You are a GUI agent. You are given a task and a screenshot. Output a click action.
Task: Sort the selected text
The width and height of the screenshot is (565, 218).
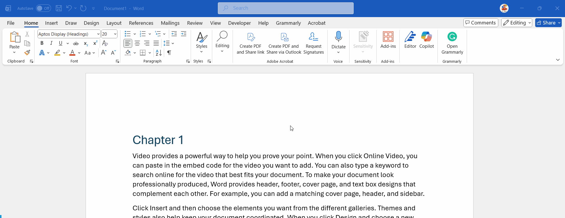pos(159,53)
